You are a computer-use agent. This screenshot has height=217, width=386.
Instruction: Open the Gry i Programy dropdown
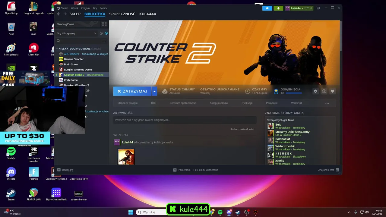click(x=77, y=33)
